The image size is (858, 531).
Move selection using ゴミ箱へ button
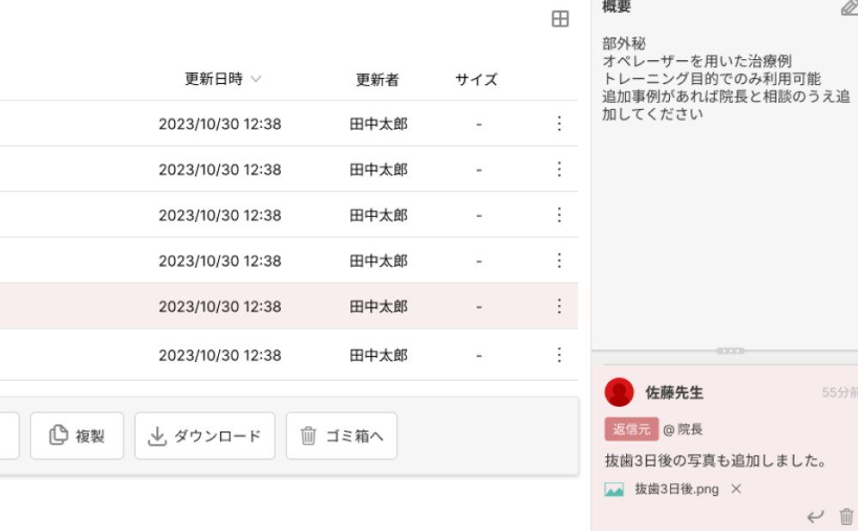pos(341,436)
